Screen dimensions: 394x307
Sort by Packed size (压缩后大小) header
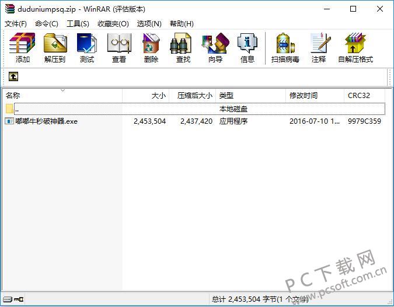click(193, 96)
